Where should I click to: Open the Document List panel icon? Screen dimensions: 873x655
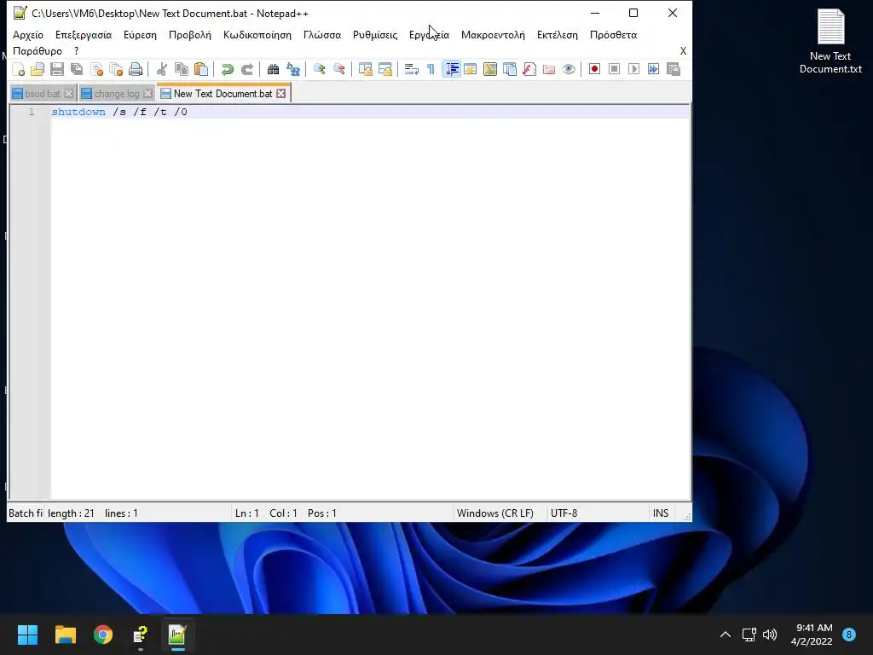[x=510, y=69]
